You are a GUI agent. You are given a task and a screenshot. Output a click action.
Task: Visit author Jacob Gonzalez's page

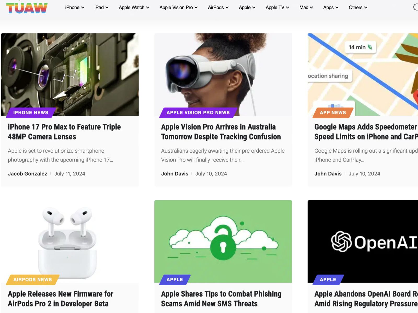pos(27,174)
